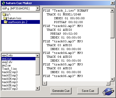Click the Saturn planet logo

(x=108, y=92)
